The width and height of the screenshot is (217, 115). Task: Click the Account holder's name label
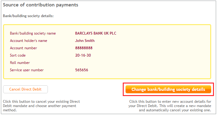point(29,41)
